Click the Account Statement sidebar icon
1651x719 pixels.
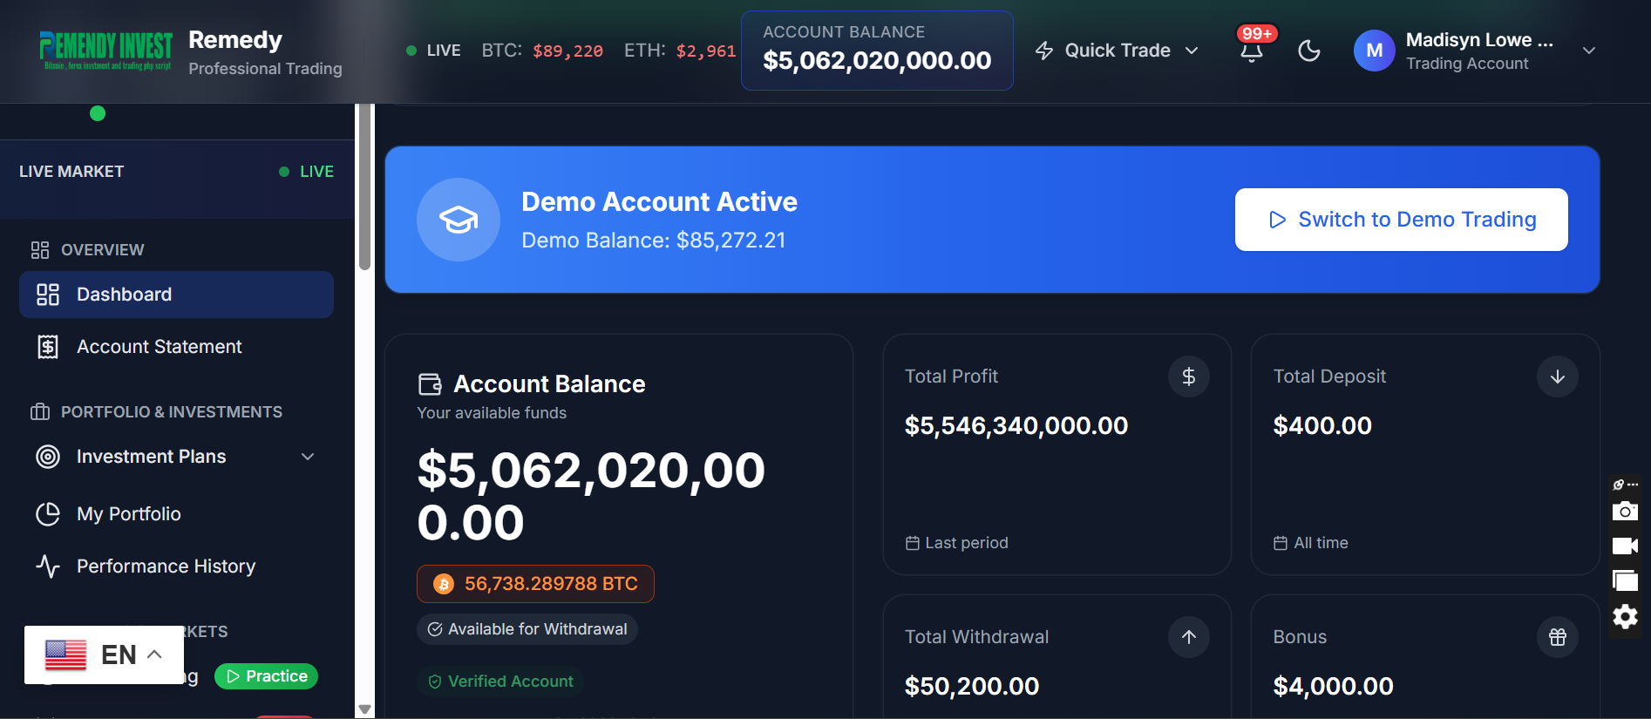coord(49,346)
